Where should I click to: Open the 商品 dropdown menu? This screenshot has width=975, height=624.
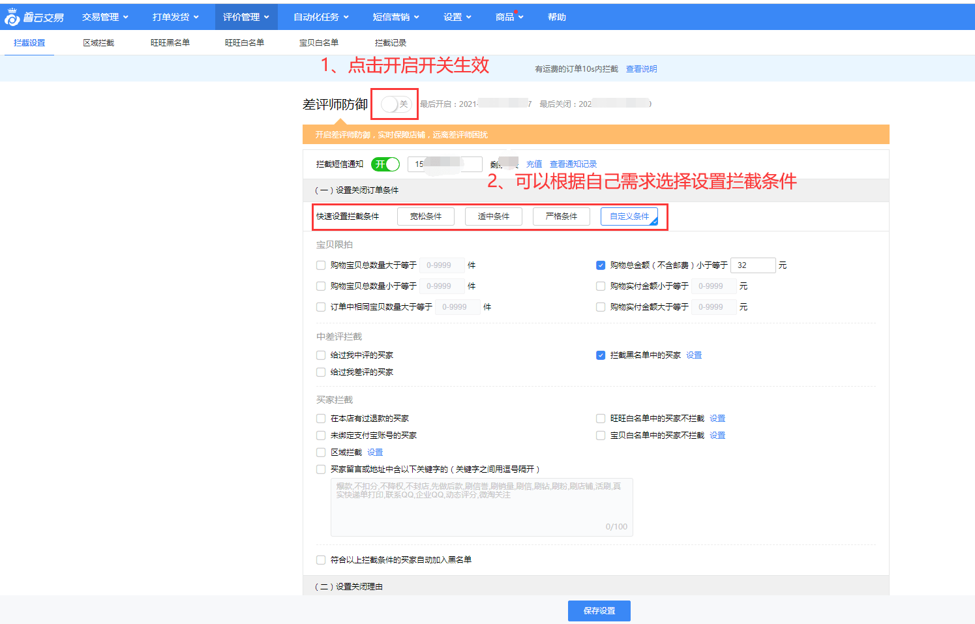click(509, 17)
